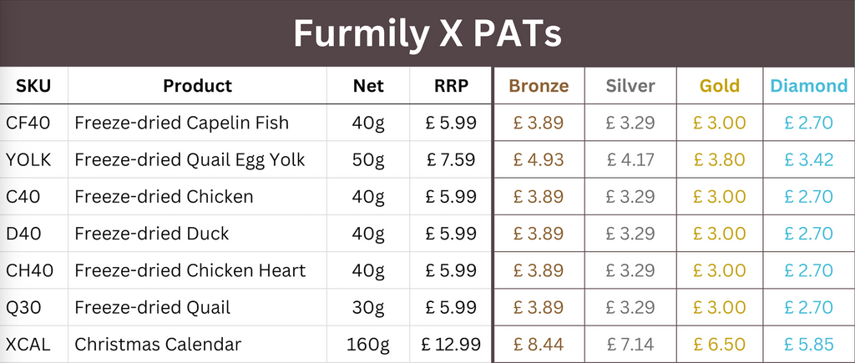This screenshot has width=855, height=363.
Task: Click the Diamond tier header
Action: (808, 86)
